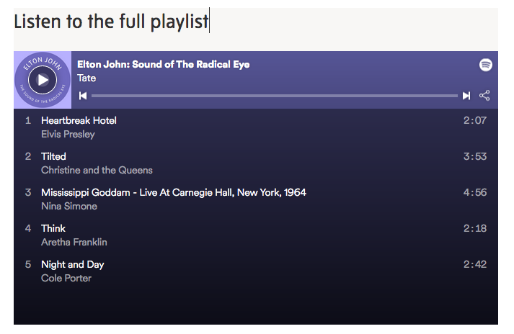
Task: Click the playback progress bar
Action: coord(274,96)
